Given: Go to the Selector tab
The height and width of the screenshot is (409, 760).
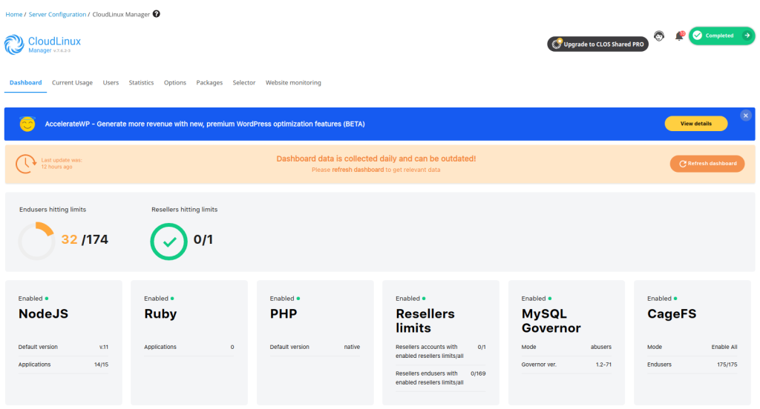Looking at the screenshot, I should click(x=244, y=83).
